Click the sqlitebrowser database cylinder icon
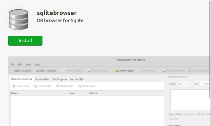 [x=19, y=20]
